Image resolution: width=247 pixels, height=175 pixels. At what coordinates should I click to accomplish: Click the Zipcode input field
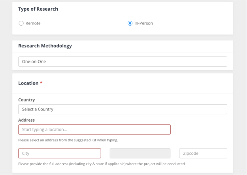coord(203,153)
